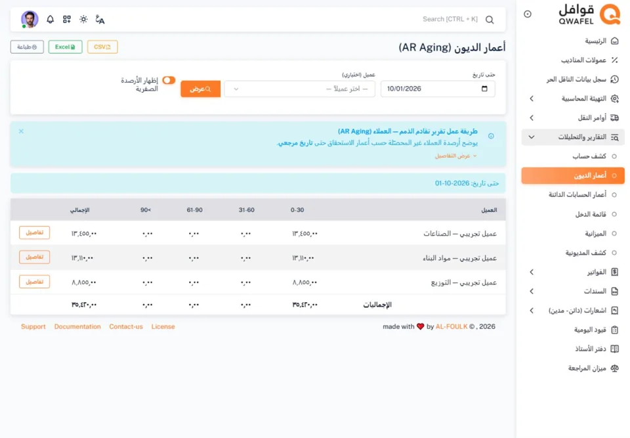Click the orange عرض button
Viewport: 630px width, 438px height.
click(201, 89)
